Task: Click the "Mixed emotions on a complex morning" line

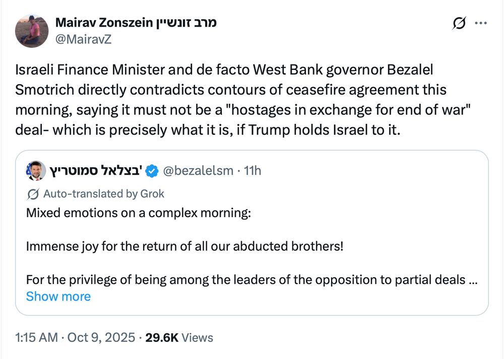Action: coord(138,212)
